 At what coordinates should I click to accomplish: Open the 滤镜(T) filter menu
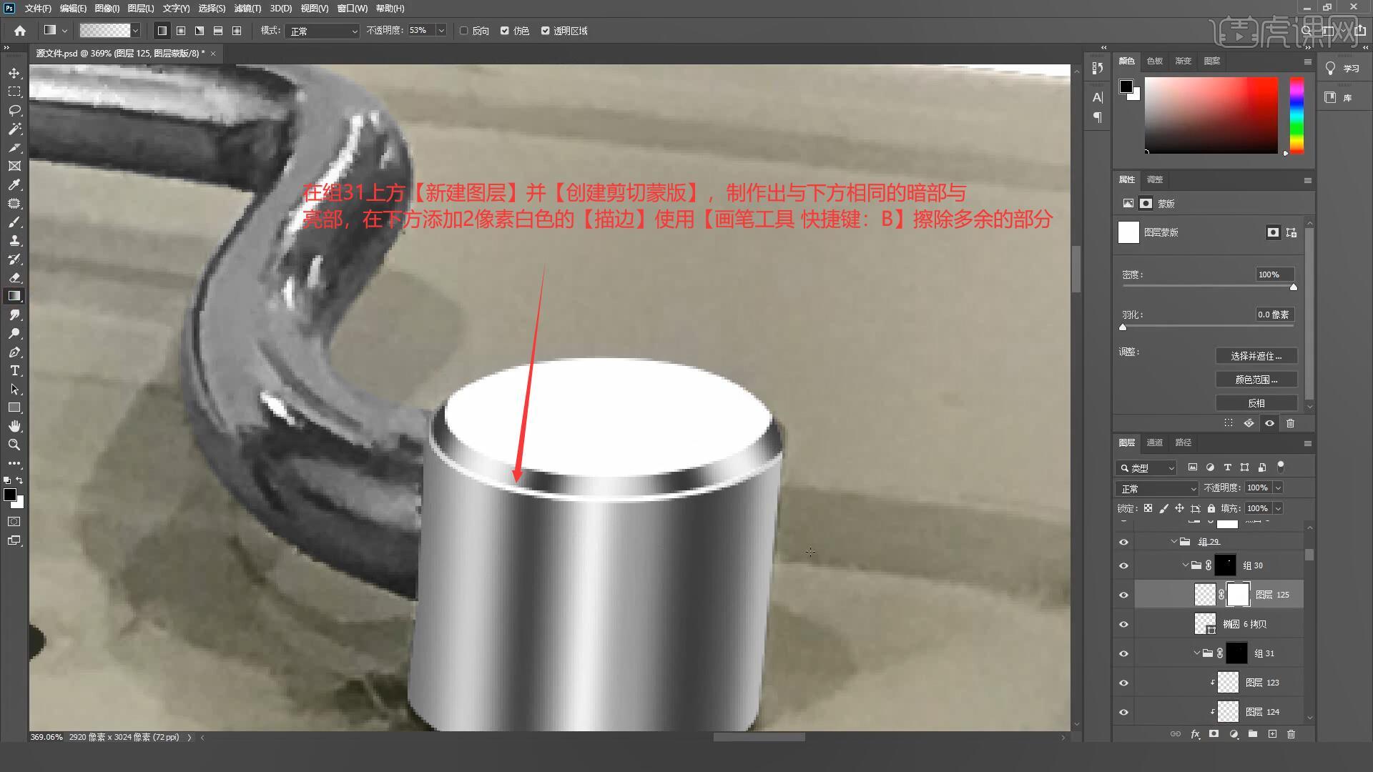point(247,9)
